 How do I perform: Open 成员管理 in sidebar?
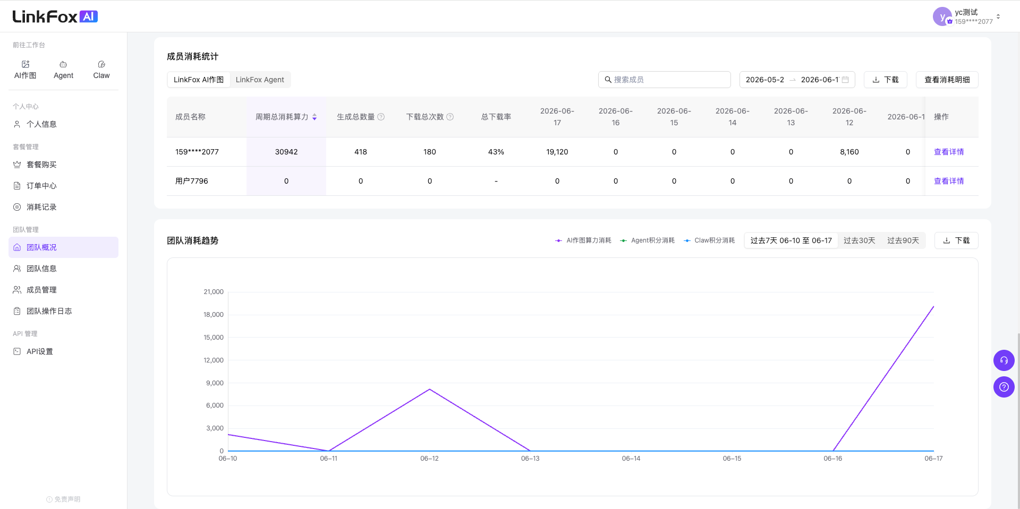(x=63, y=290)
